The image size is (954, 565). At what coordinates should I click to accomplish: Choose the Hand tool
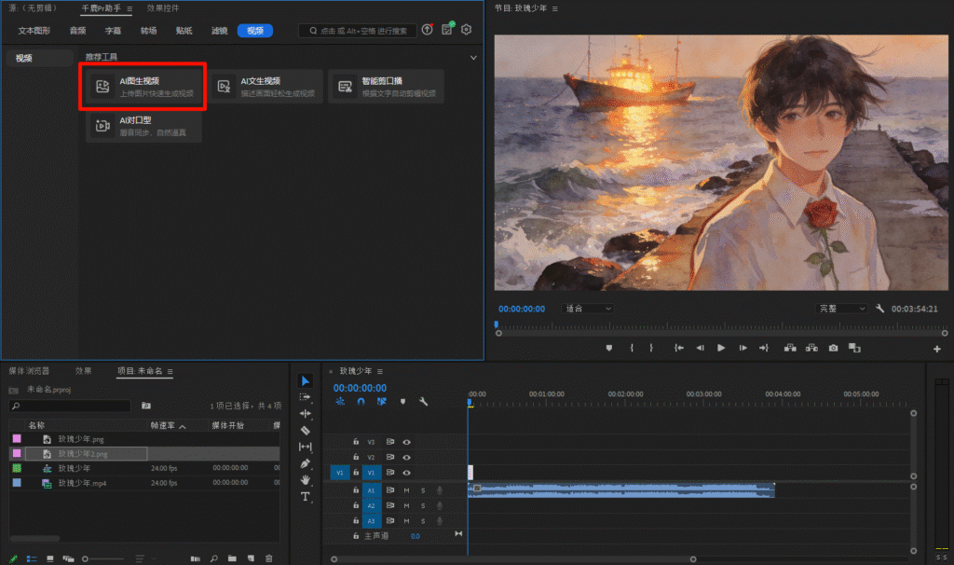pyautogui.click(x=306, y=480)
